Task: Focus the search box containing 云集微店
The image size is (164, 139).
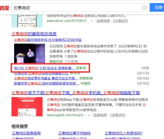Action: click(x=81, y=8)
